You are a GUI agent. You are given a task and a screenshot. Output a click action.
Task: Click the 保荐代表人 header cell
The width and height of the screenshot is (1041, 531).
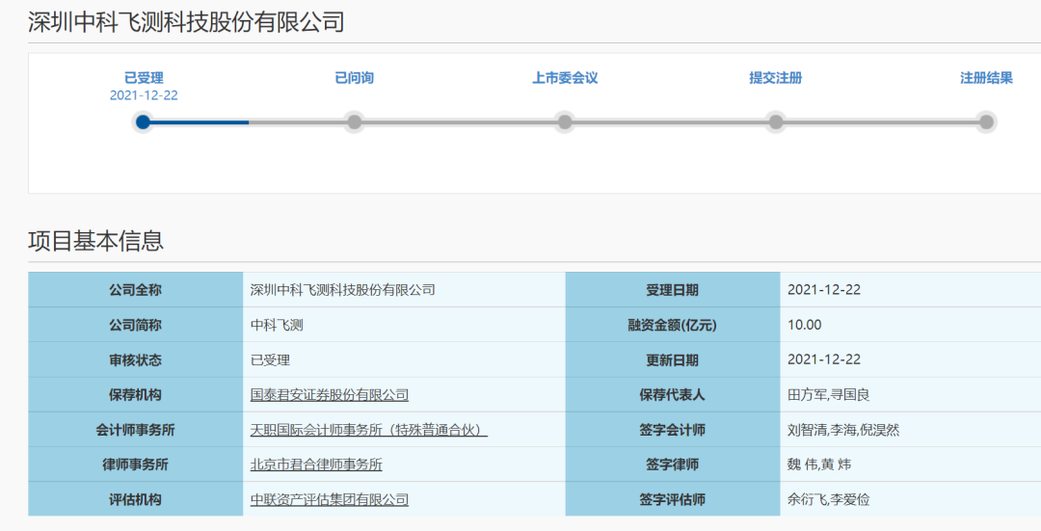[x=673, y=395]
